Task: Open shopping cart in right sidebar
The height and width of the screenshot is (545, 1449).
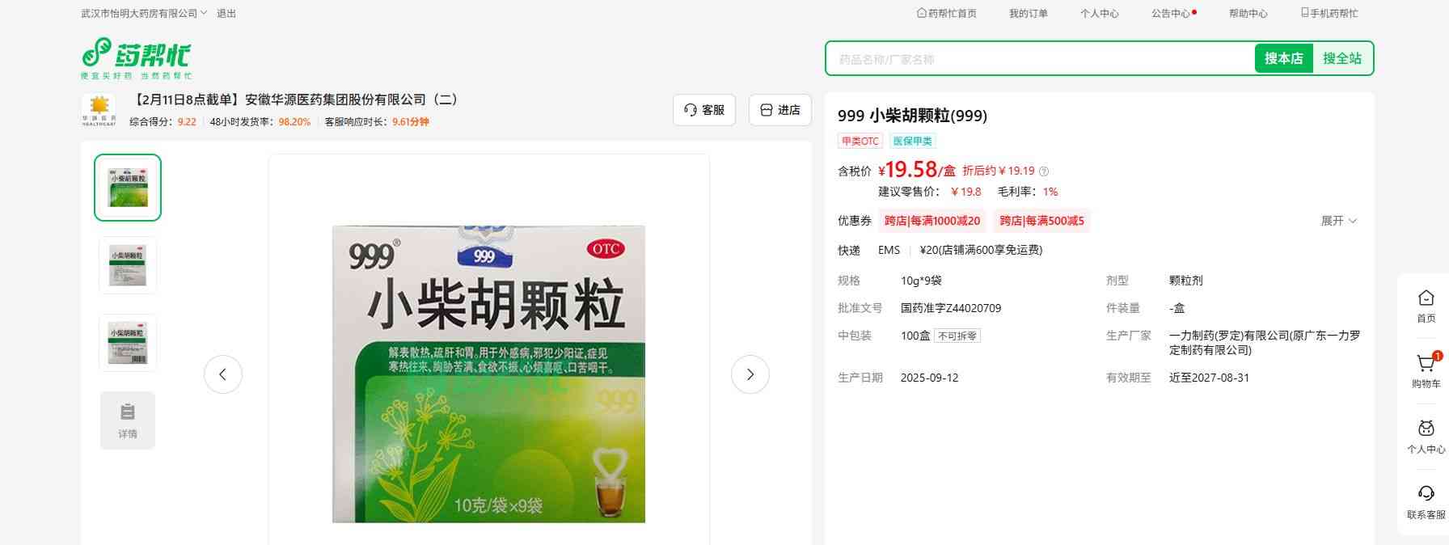Action: (x=1426, y=370)
